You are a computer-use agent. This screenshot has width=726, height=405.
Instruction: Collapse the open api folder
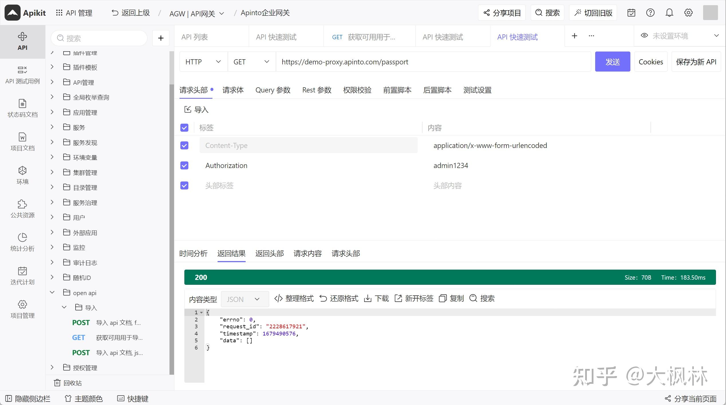click(x=52, y=292)
